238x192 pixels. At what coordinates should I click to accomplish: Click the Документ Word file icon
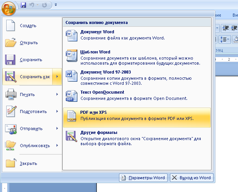[72, 36]
